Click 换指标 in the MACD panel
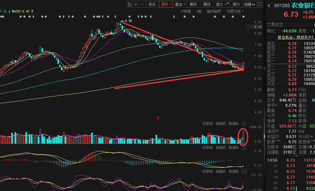 coord(234,148)
